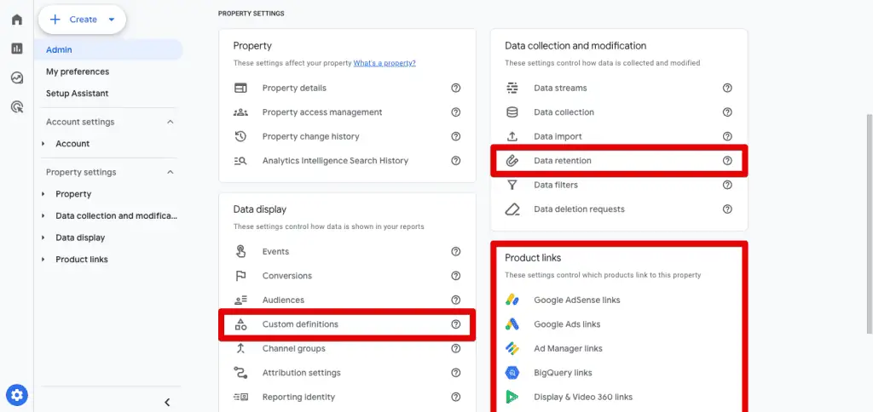
Task: Click the Google AdSense links icon
Action: click(x=512, y=300)
